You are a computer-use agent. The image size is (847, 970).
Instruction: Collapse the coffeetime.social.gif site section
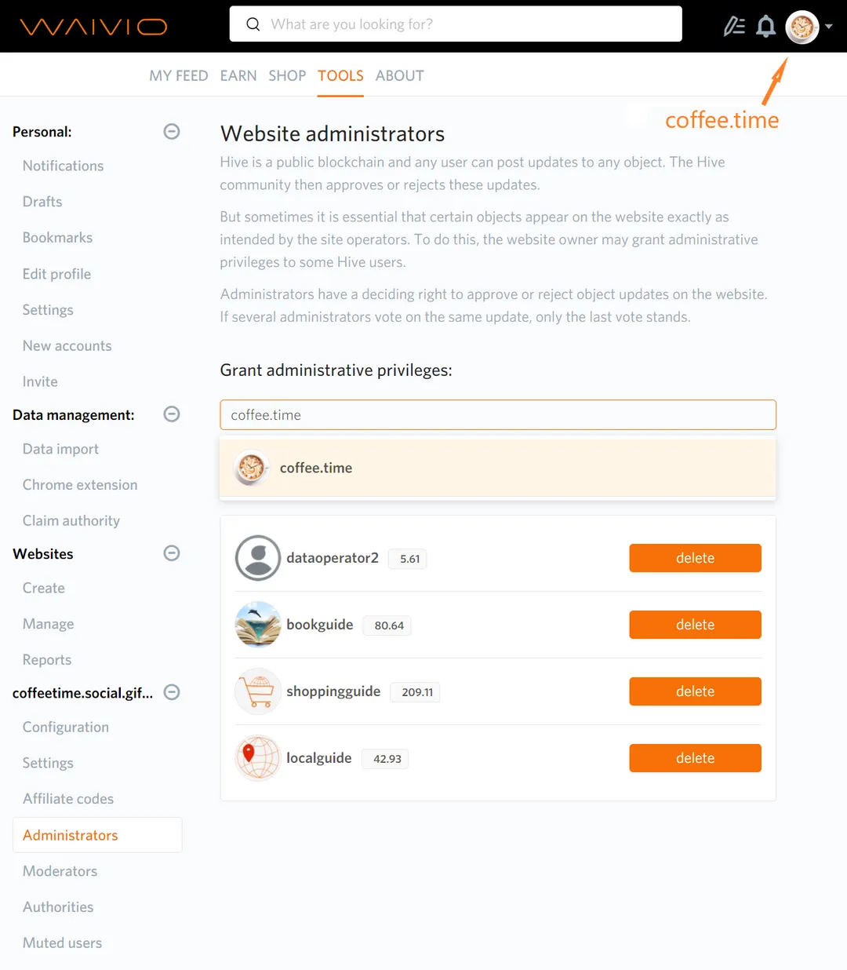pos(172,692)
